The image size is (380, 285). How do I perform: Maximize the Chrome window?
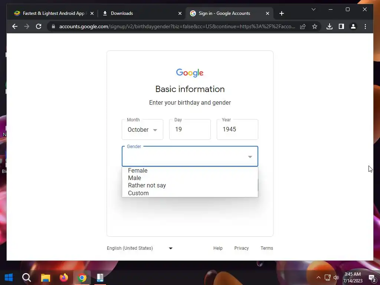pos(347,9)
